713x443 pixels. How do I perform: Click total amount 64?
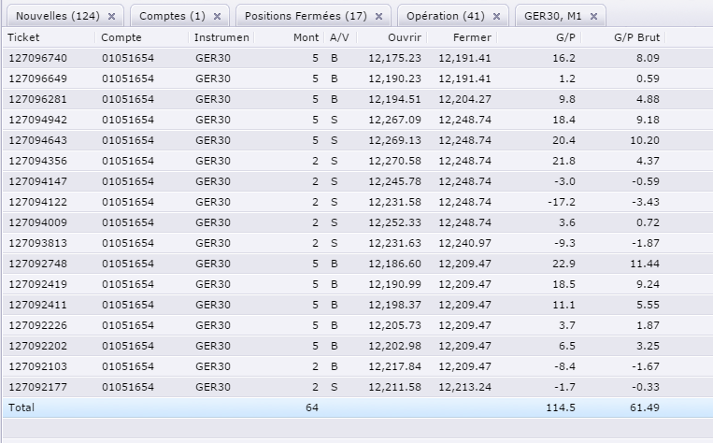[312, 407]
